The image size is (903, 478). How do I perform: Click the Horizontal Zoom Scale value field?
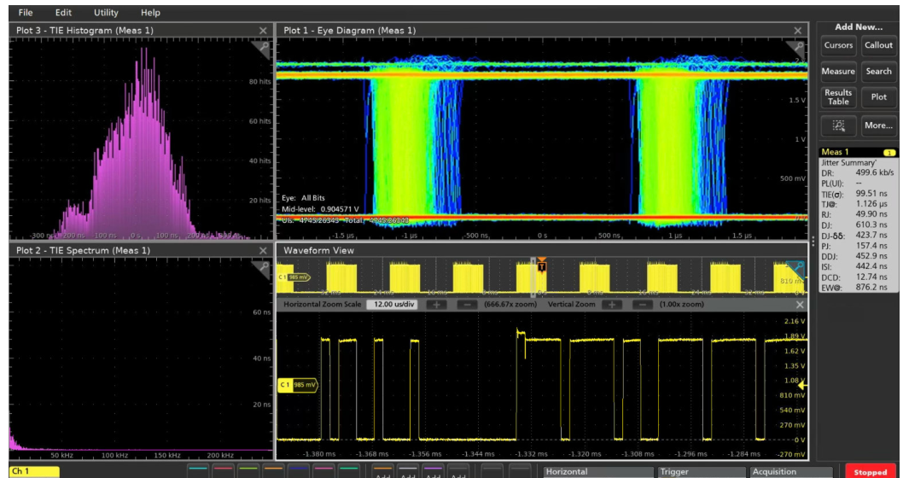[x=392, y=304]
